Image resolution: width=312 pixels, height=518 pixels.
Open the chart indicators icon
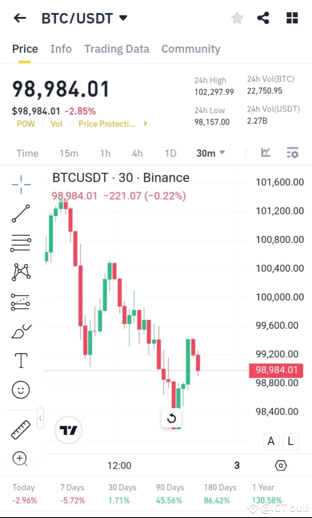[292, 153]
